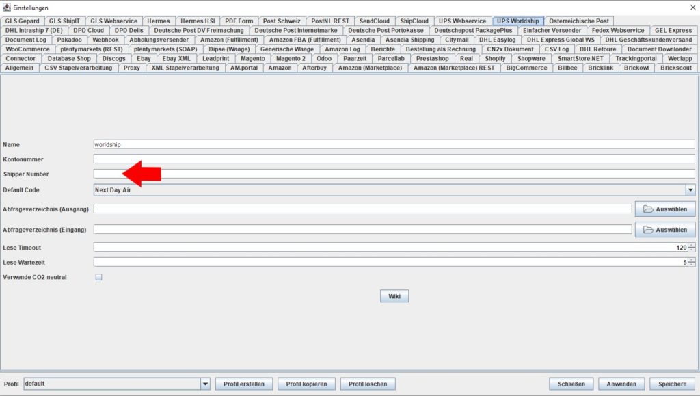Click the Abfrageverzeichnis (Ausgang) path field
This screenshot has width=700, height=396.
[362, 209]
